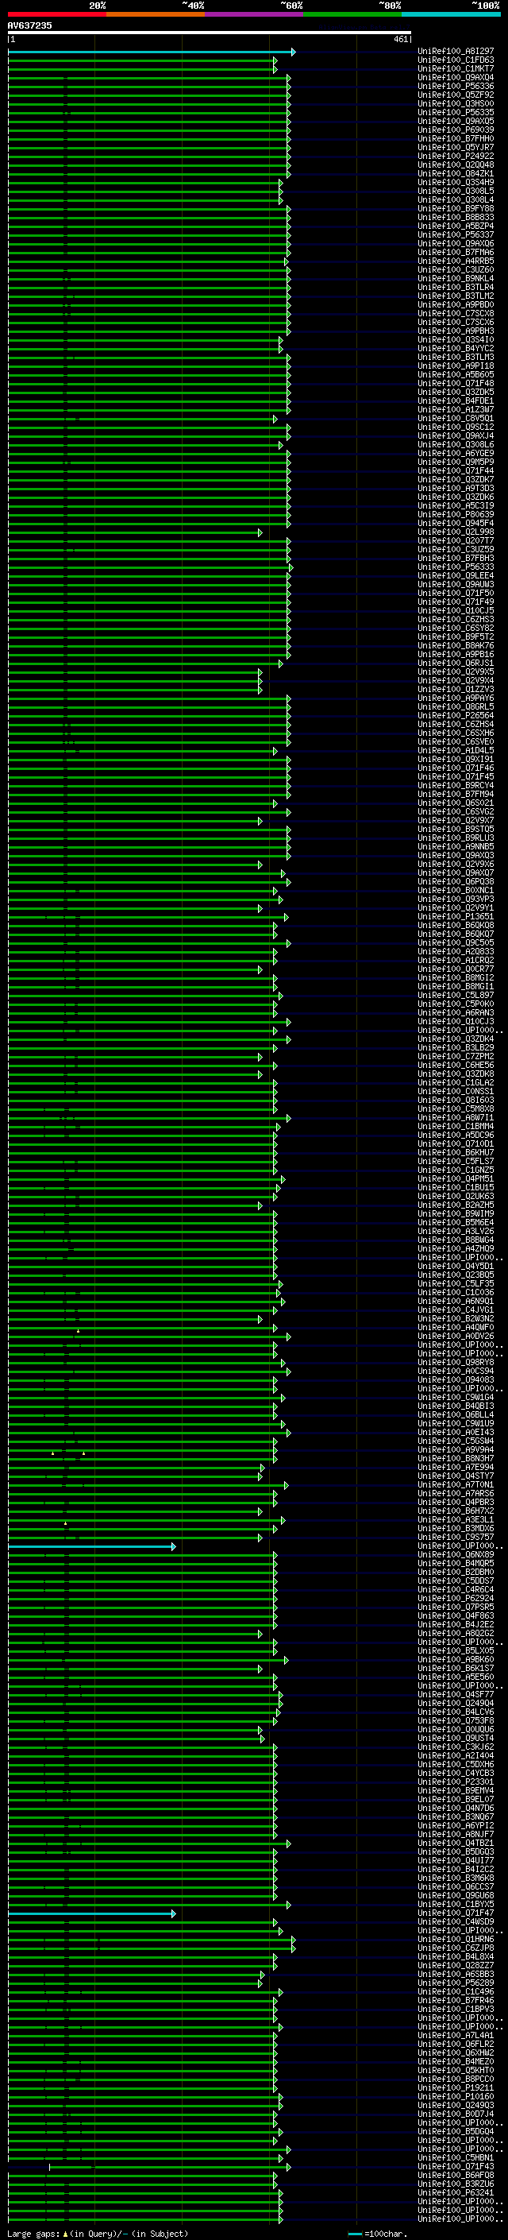
Task: Click the UniRef100_B8B833 label
Action: click(456, 218)
